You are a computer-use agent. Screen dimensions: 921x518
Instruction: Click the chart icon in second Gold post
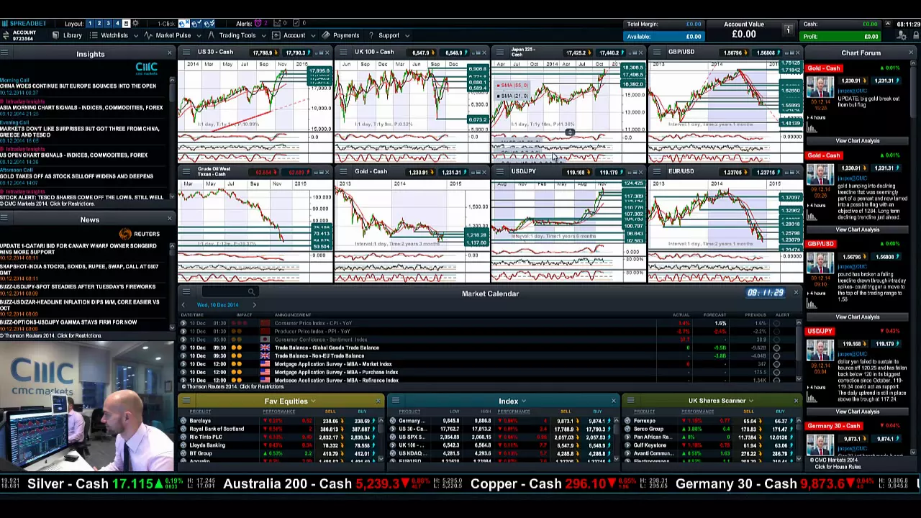[x=812, y=217]
